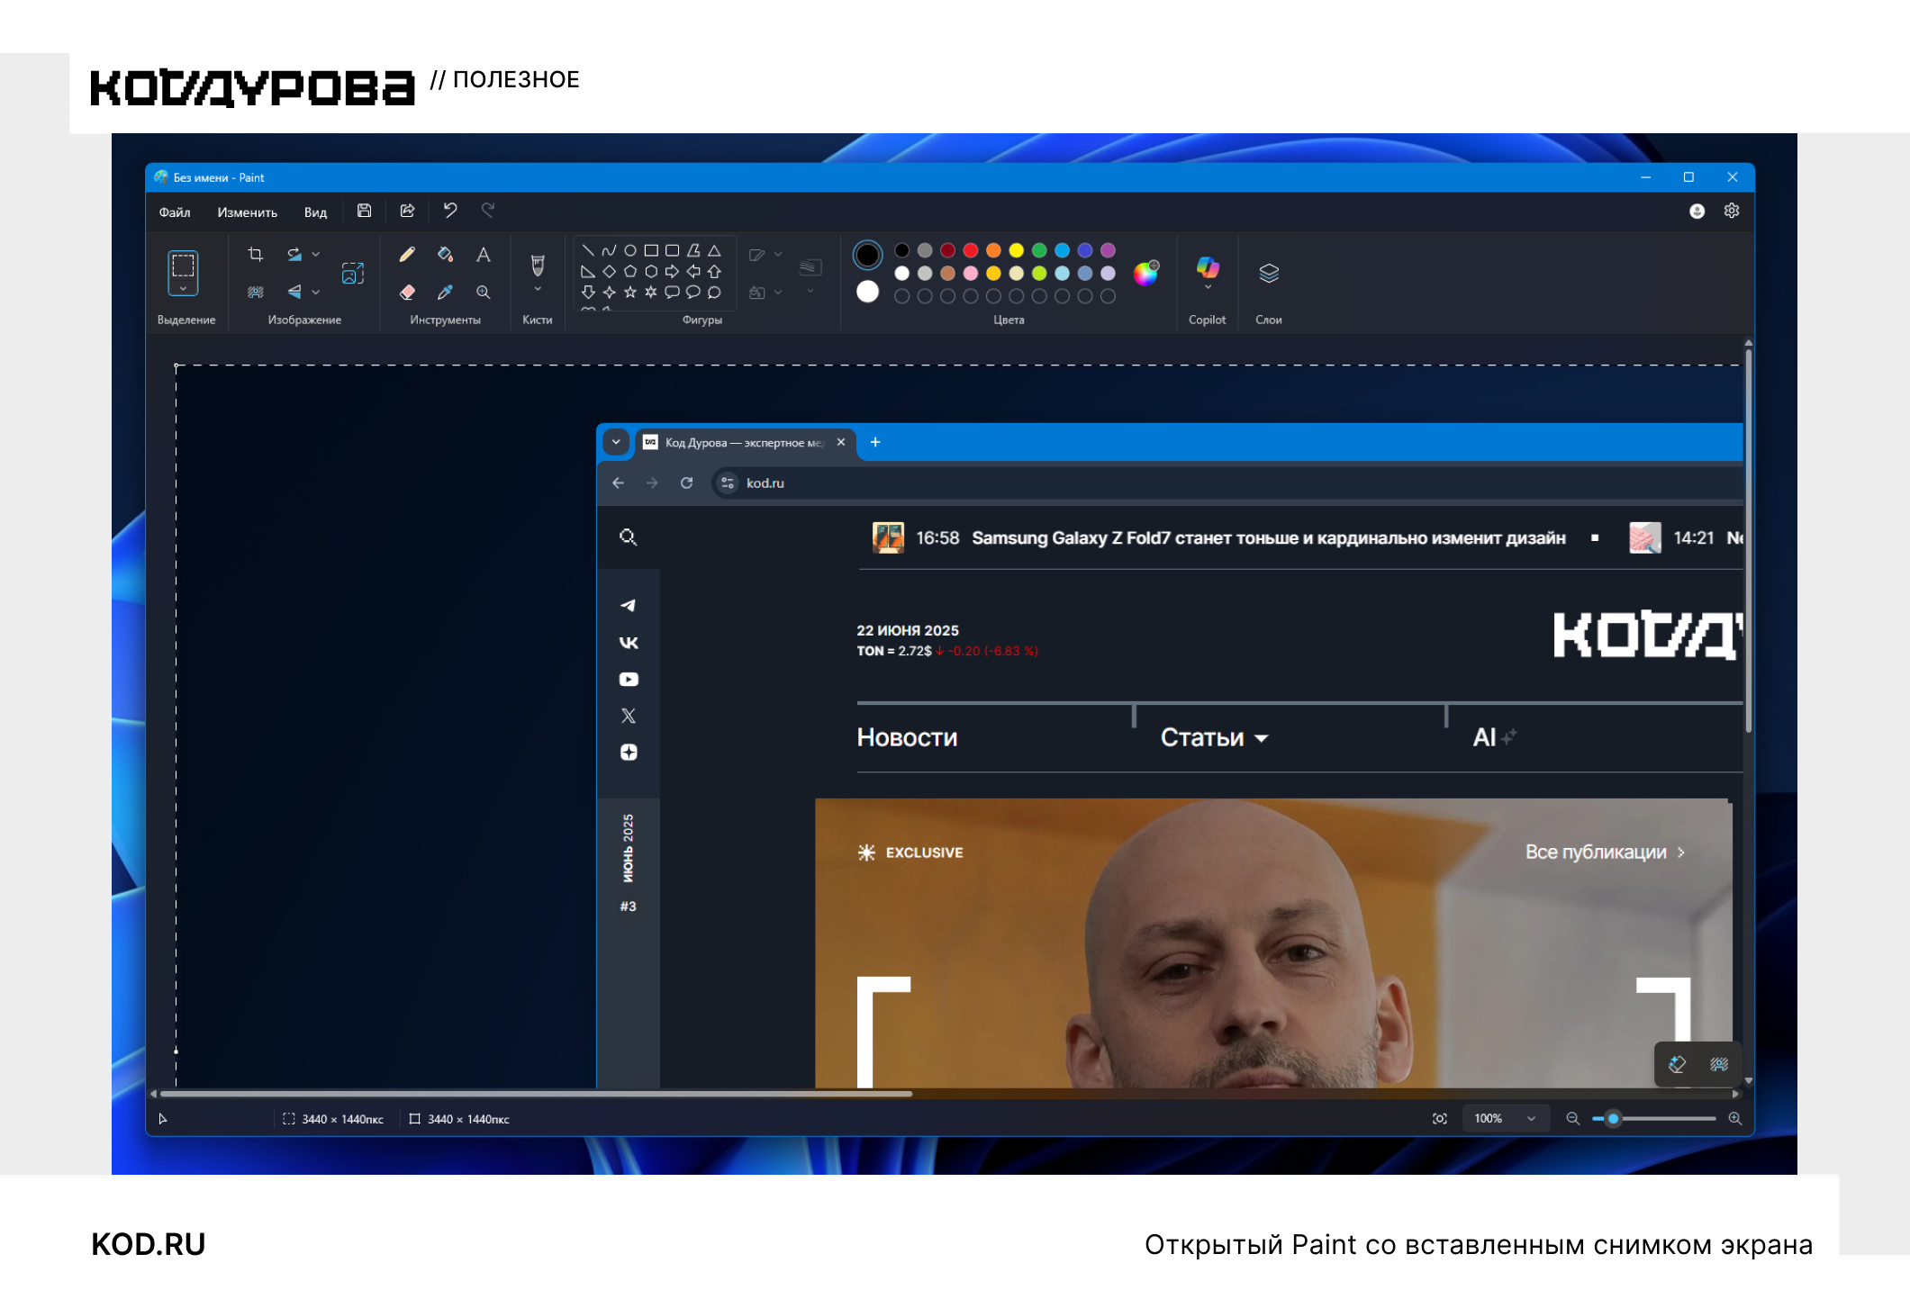The height and width of the screenshot is (1308, 1910).
Task: Expand the shape outline dropdown
Action: [x=778, y=255]
